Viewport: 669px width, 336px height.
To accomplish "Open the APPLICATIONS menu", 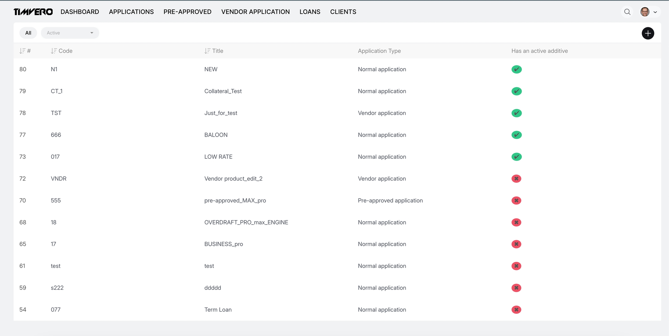I will [131, 12].
